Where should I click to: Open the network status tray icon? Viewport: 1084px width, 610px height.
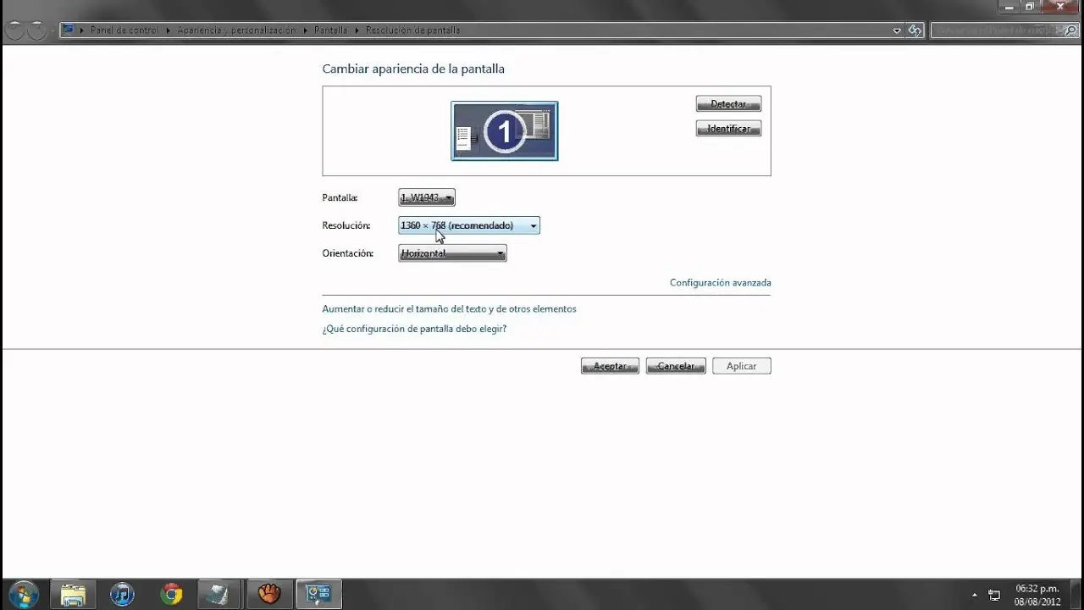tap(994, 595)
